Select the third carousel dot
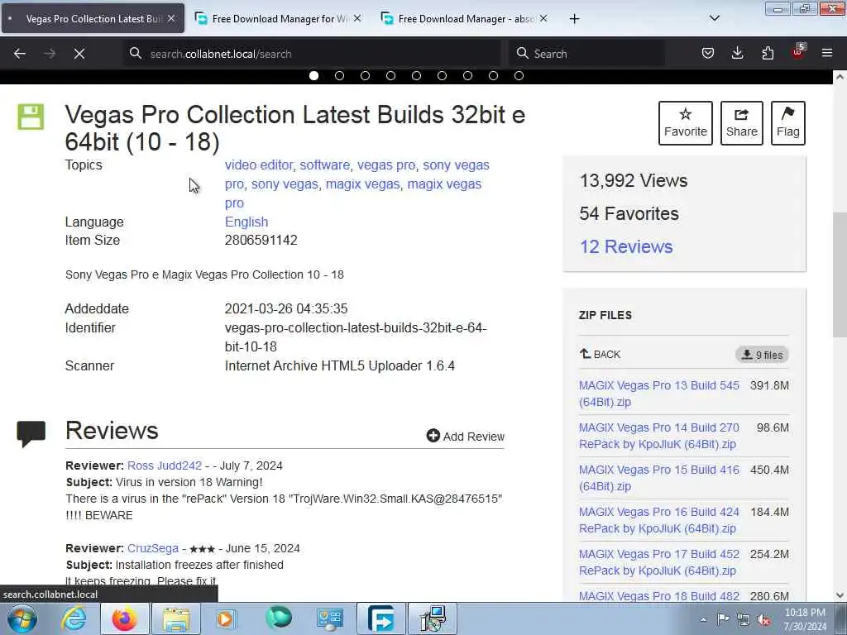This screenshot has height=635, width=847. click(365, 75)
